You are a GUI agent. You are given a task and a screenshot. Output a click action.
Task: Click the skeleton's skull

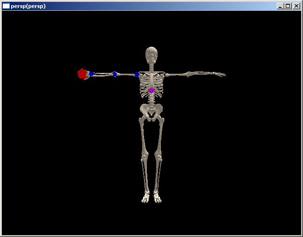pos(151,55)
